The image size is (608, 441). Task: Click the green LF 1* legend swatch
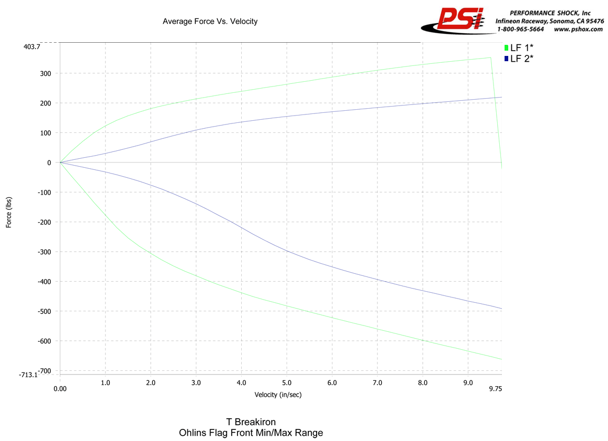[506, 47]
